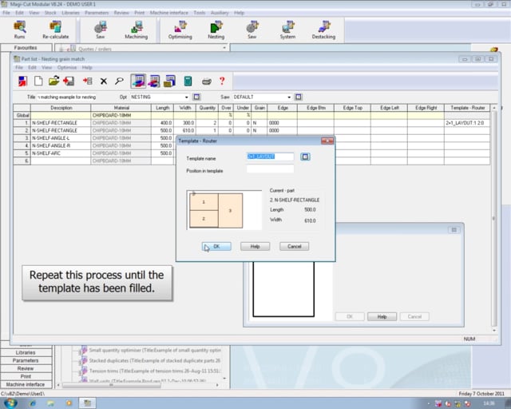Open the teal calculator icon
511x409 pixels.
(x=188, y=81)
